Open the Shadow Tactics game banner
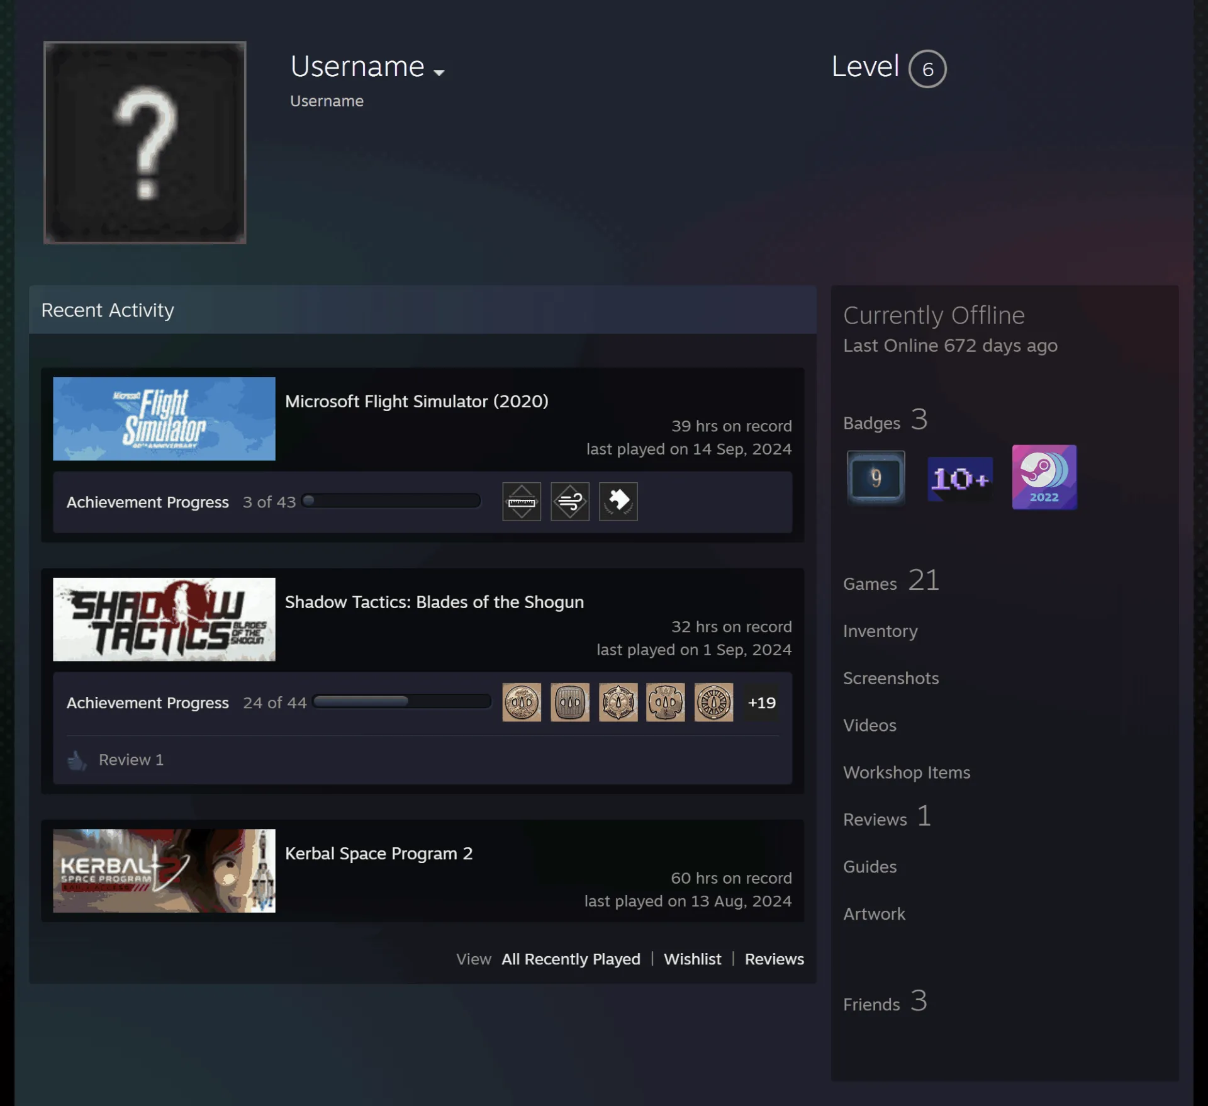This screenshot has width=1208, height=1106. pyautogui.click(x=164, y=619)
